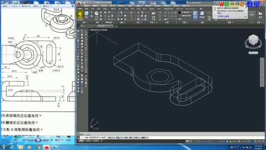Expand the 實體編輯 solid editing panel
This screenshot has height=150, width=266.
(109, 22)
